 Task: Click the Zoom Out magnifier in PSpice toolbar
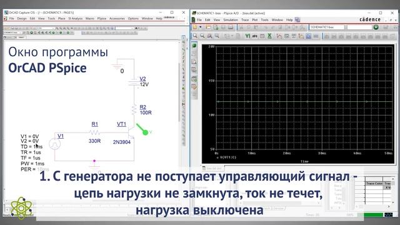(x=202, y=36)
